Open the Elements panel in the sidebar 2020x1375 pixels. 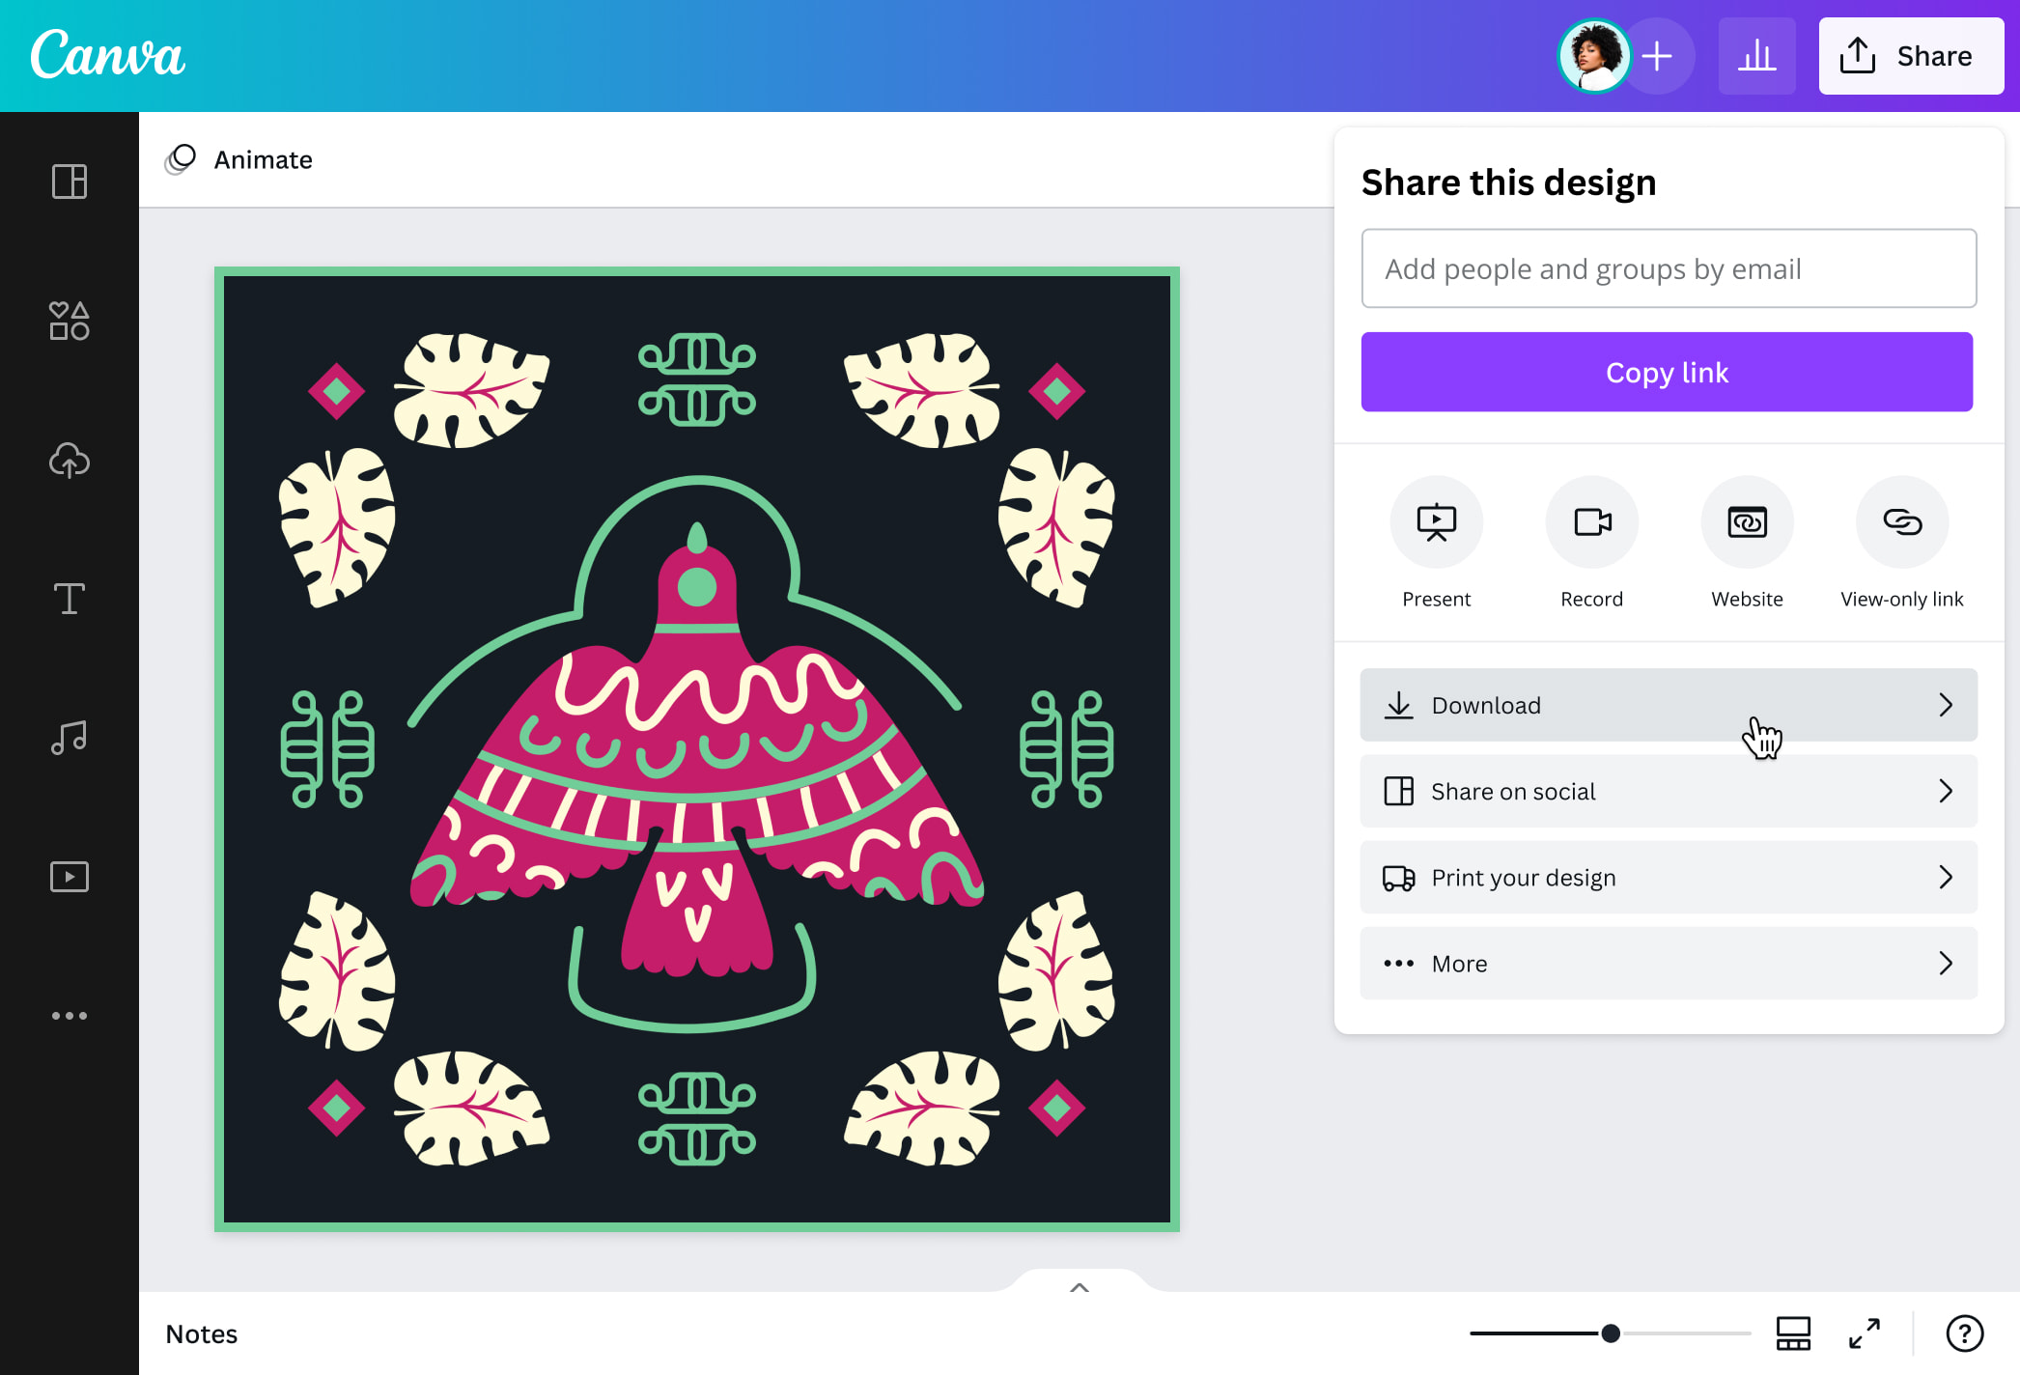(x=69, y=321)
